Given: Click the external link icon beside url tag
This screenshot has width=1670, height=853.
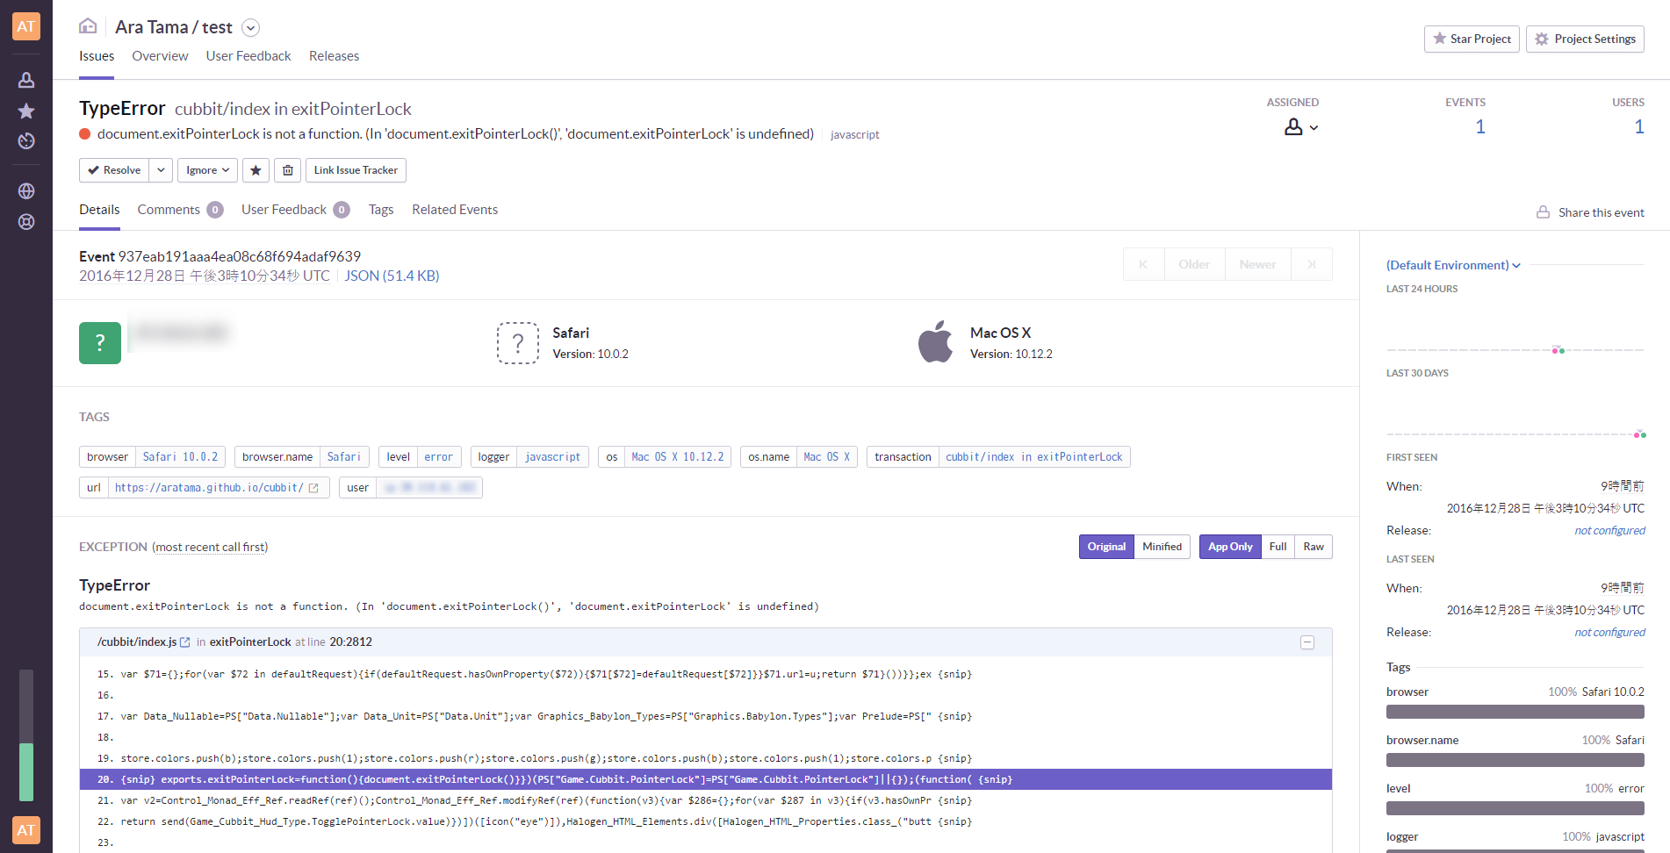Looking at the screenshot, I should click(x=314, y=488).
